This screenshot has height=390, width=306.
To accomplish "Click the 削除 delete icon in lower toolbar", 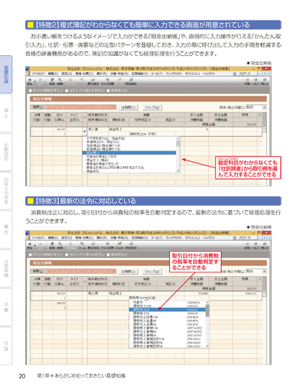I will pyautogui.click(x=52, y=245).
